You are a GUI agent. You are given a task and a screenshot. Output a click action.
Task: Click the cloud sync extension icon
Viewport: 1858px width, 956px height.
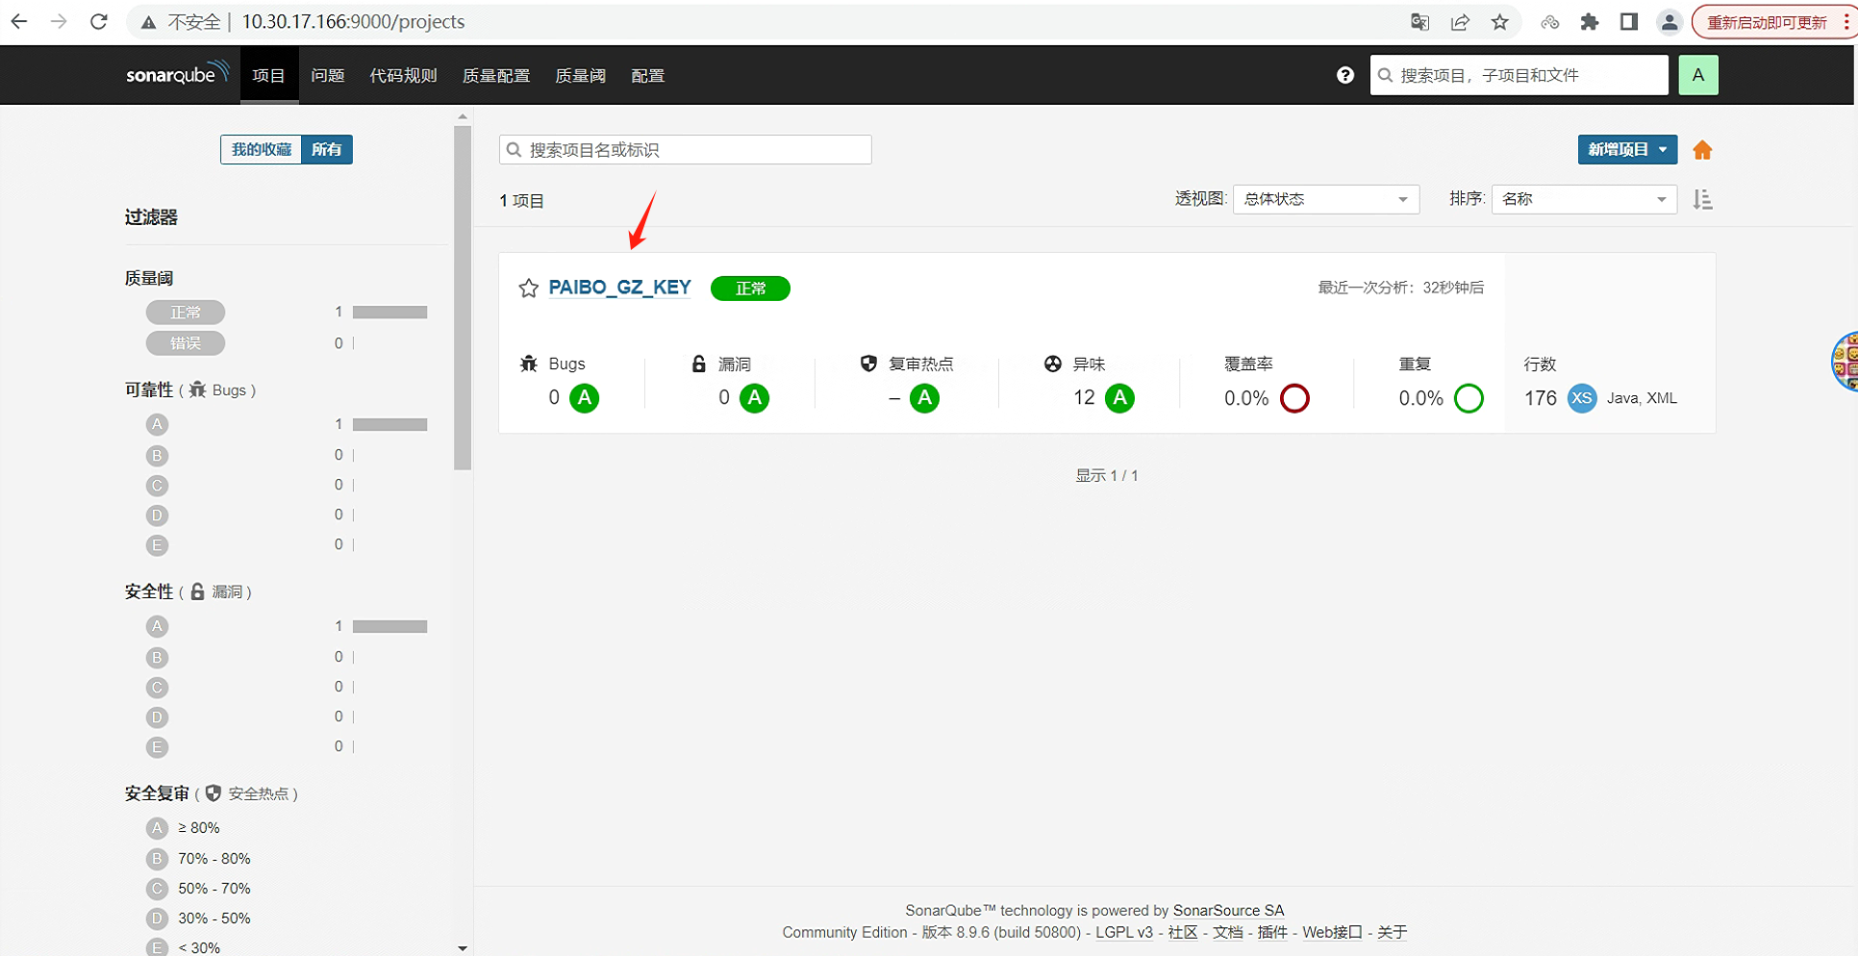click(x=1549, y=22)
